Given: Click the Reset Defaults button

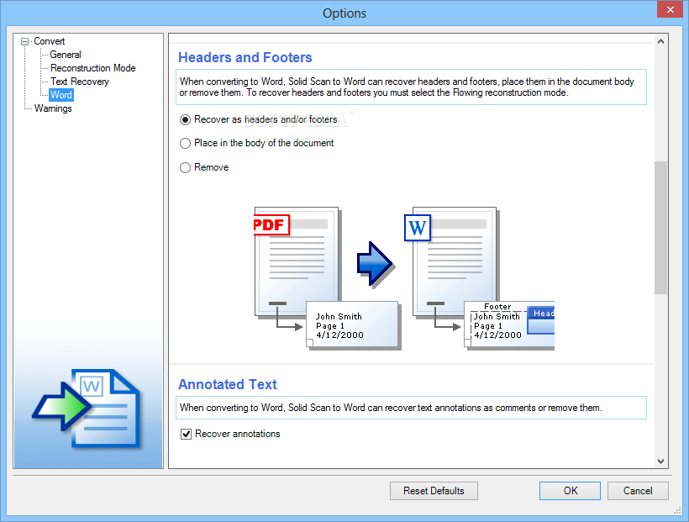Looking at the screenshot, I should pyautogui.click(x=434, y=491).
